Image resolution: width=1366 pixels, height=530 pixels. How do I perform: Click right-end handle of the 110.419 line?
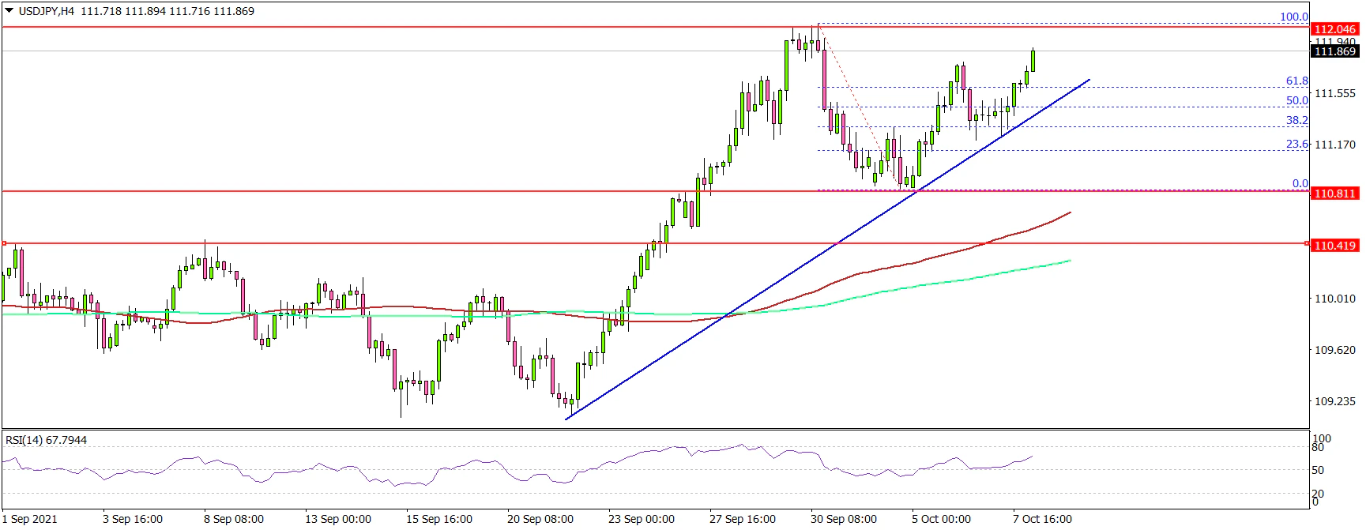point(1306,243)
